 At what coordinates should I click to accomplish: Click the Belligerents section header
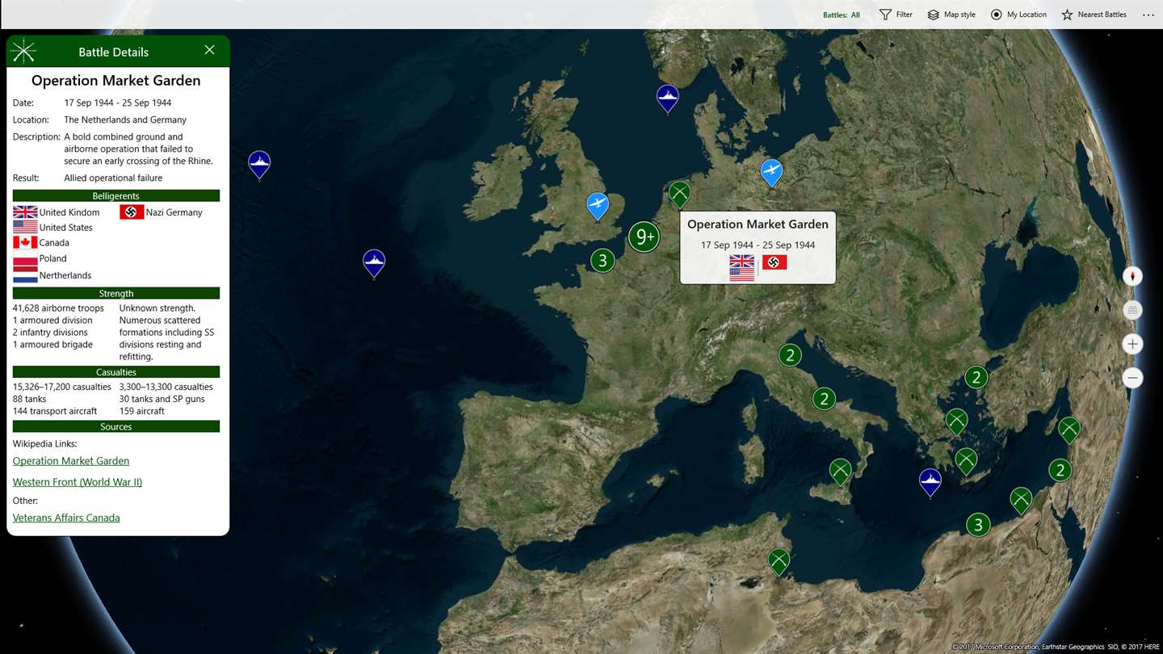click(x=116, y=195)
